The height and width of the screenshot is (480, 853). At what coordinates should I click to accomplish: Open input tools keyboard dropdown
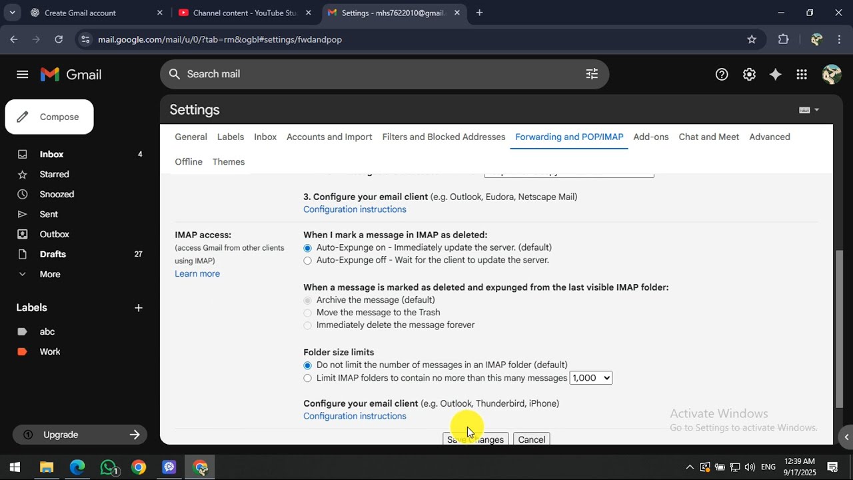click(x=809, y=110)
